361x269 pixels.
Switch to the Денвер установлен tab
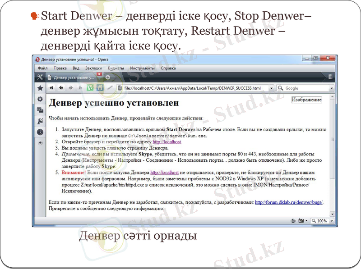coord(74,77)
